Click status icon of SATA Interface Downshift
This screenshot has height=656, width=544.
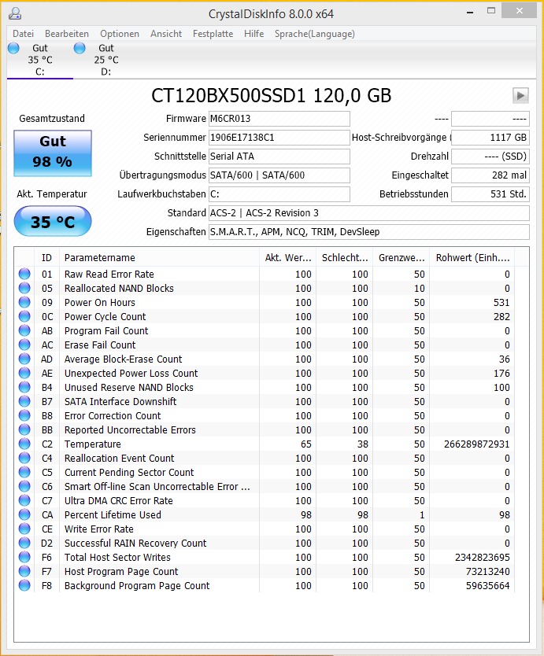coord(24,401)
